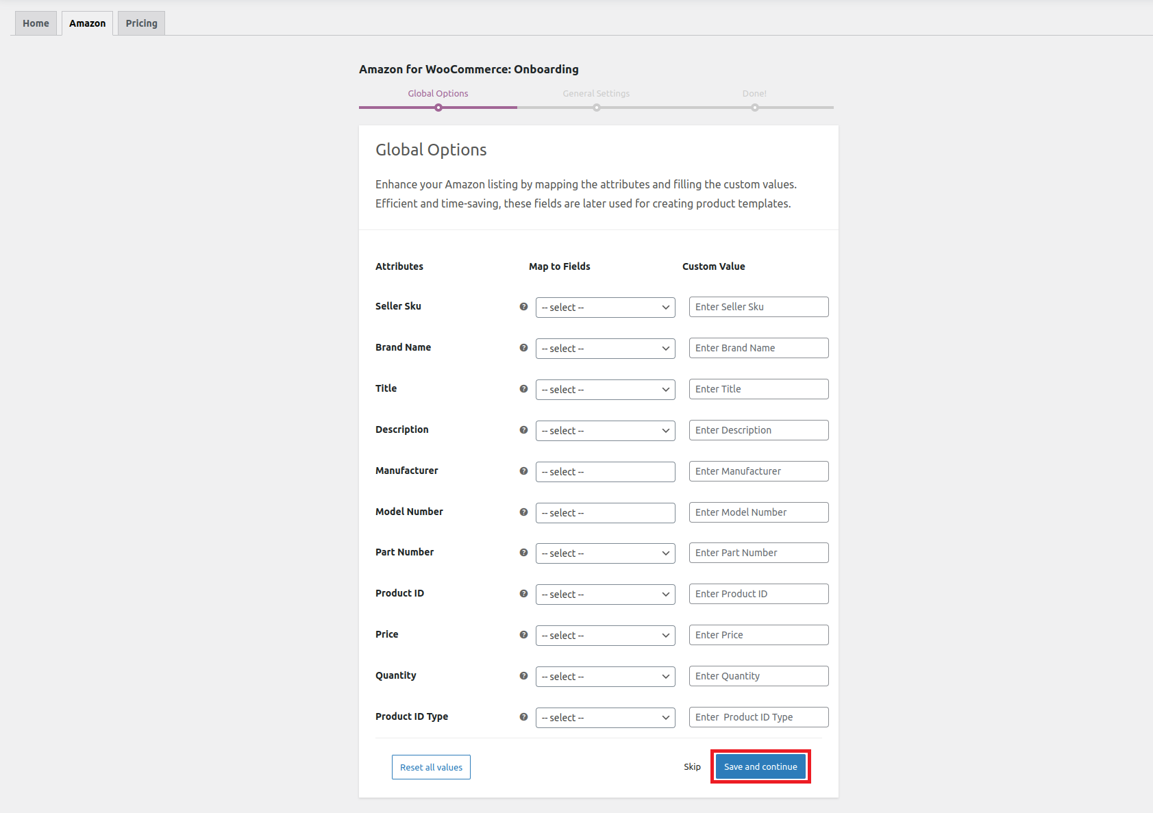
Task: Click the Save and continue button
Action: point(760,766)
